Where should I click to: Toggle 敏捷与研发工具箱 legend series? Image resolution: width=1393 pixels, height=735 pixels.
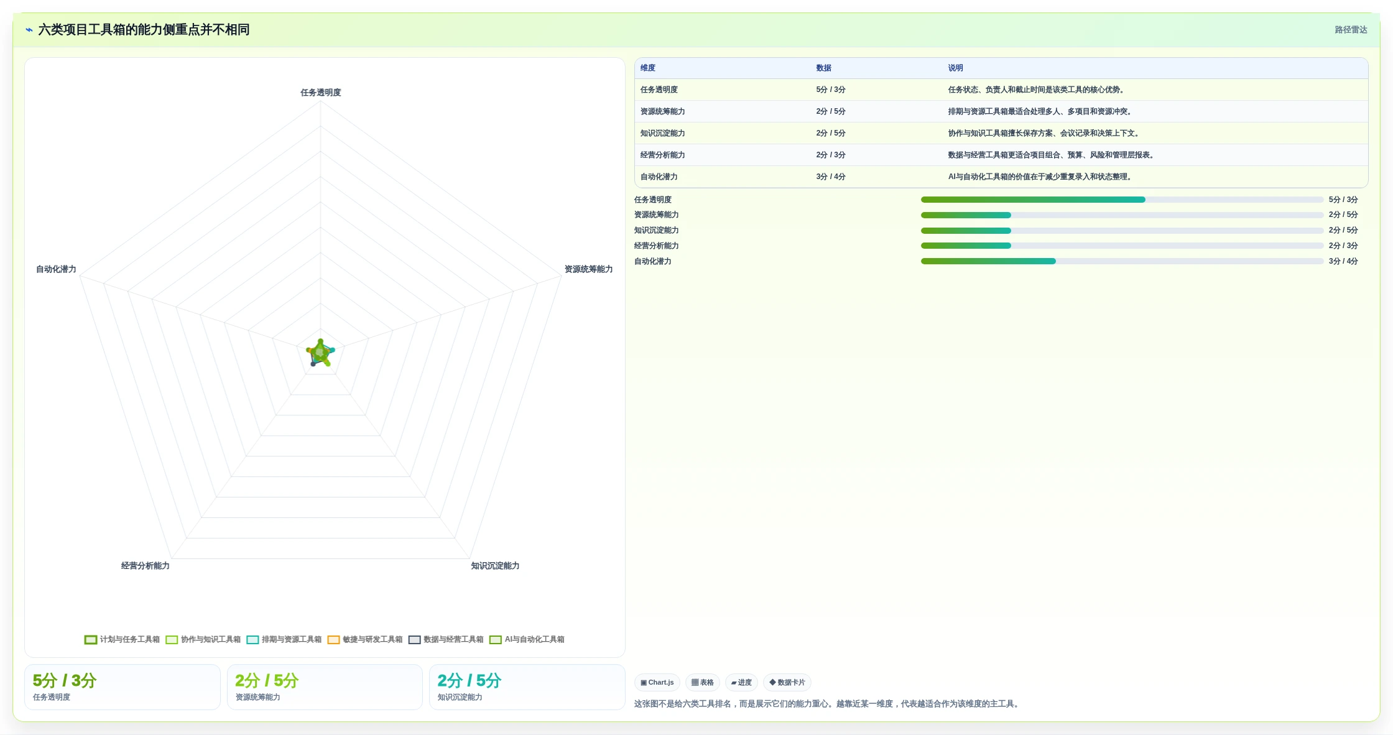coord(364,639)
